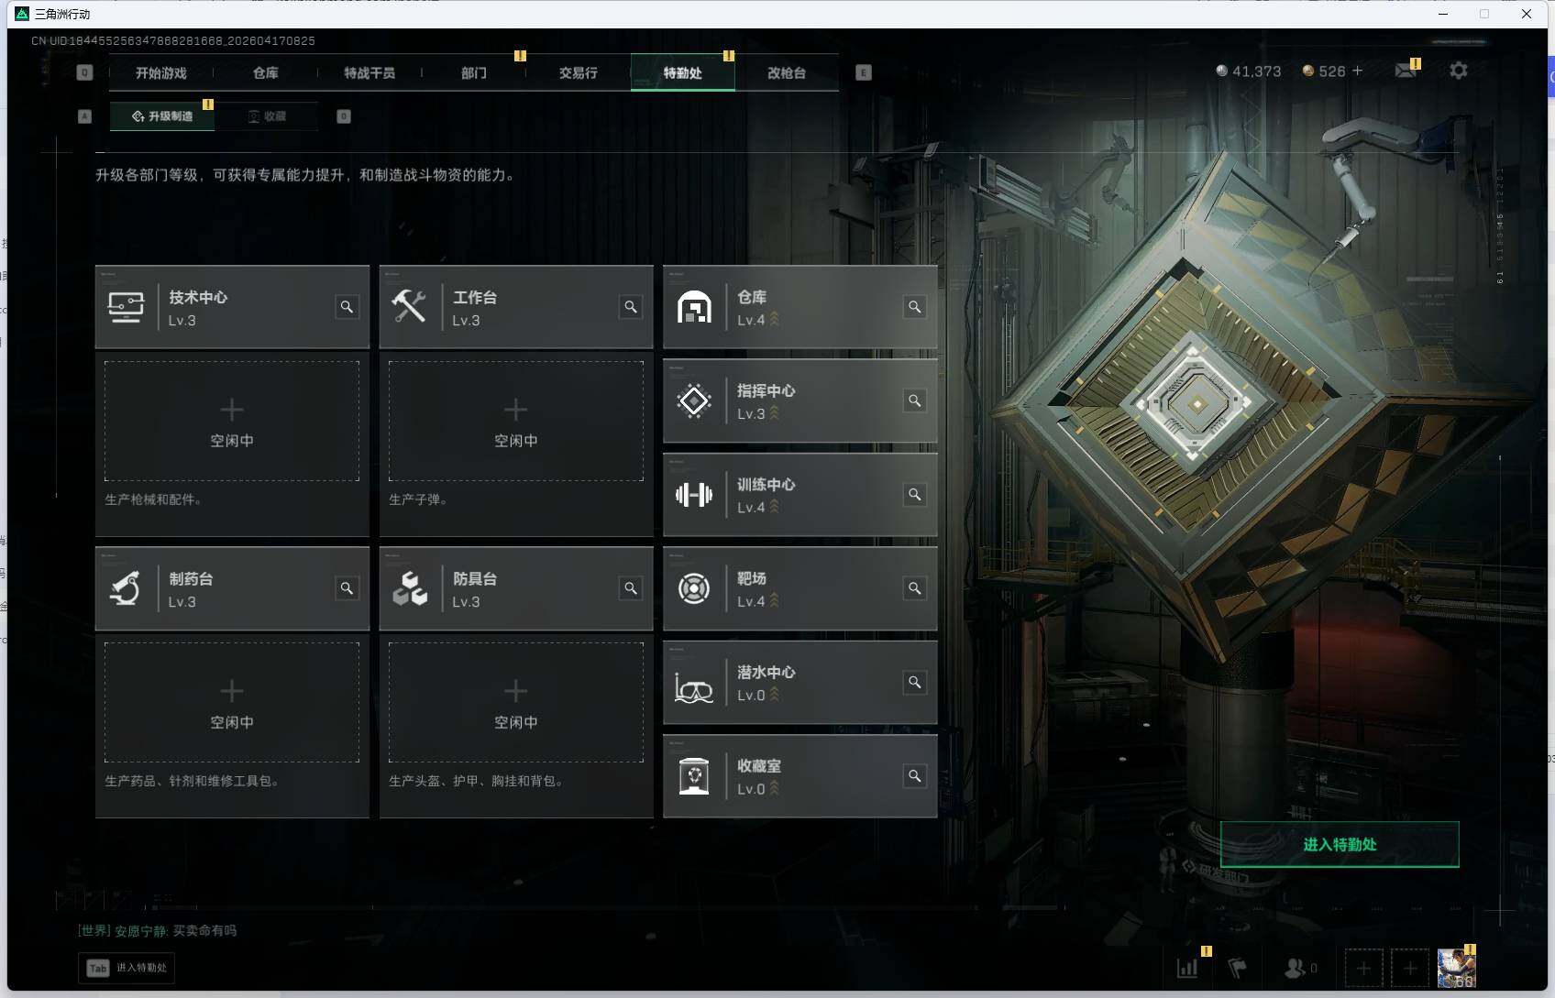
Task: Click the magnifier icon on 工作台
Action: tap(631, 307)
